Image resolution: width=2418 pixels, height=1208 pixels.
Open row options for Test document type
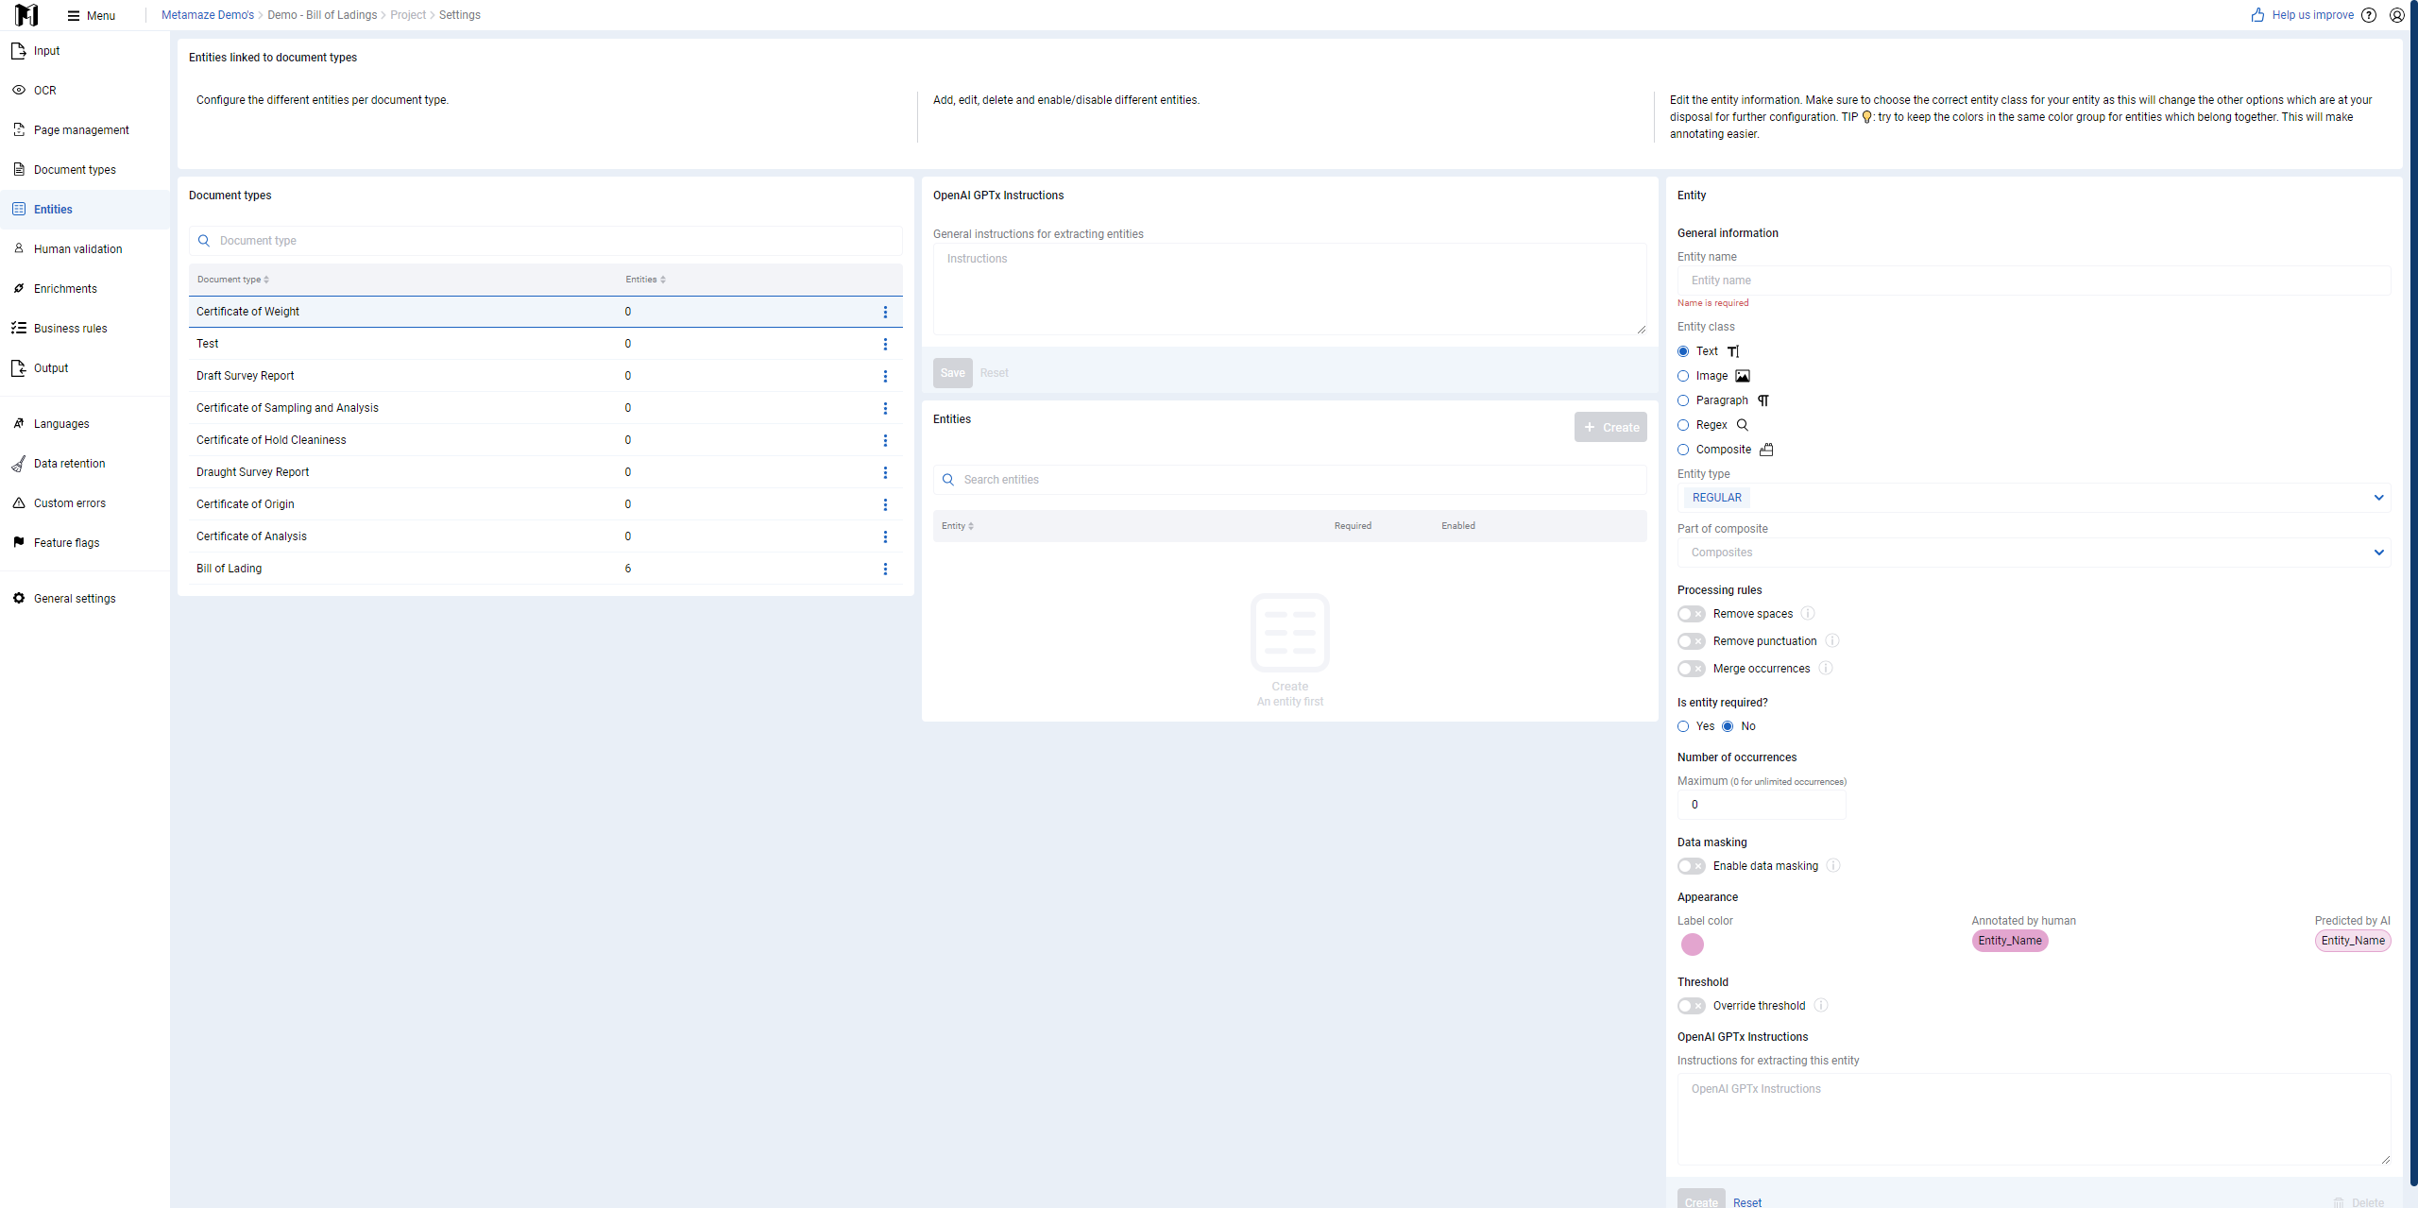pyautogui.click(x=885, y=344)
